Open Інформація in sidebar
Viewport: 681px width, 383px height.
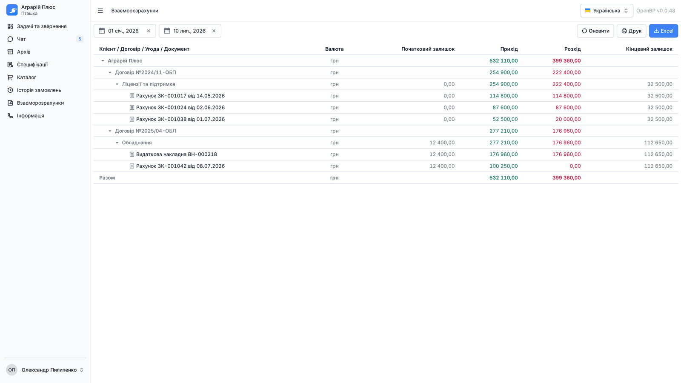pyautogui.click(x=45, y=116)
